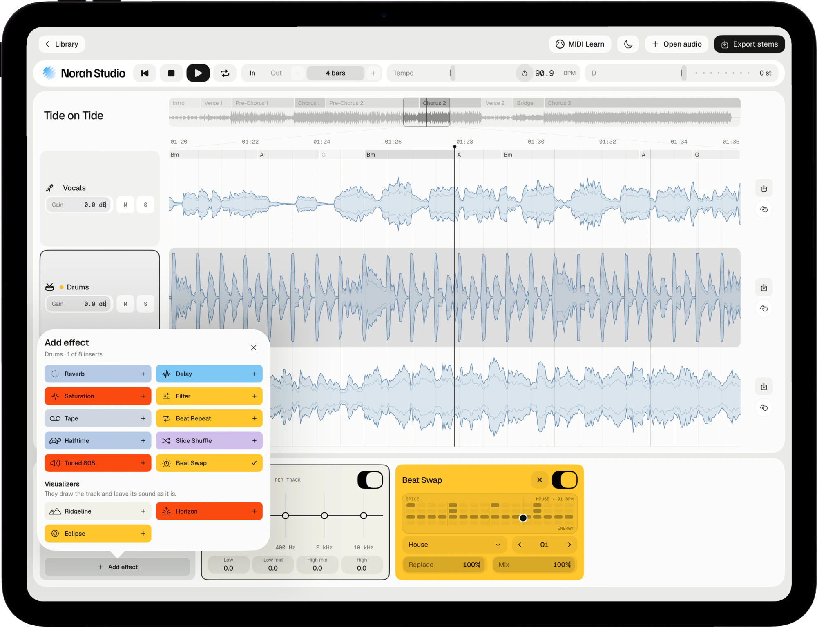Click Export stems button

pyautogui.click(x=750, y=44)
